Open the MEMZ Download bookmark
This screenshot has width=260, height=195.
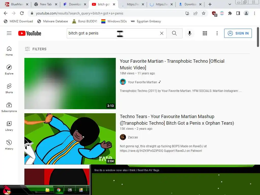pos(18,21)
